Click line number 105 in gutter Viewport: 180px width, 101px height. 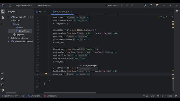coord(37,74)
